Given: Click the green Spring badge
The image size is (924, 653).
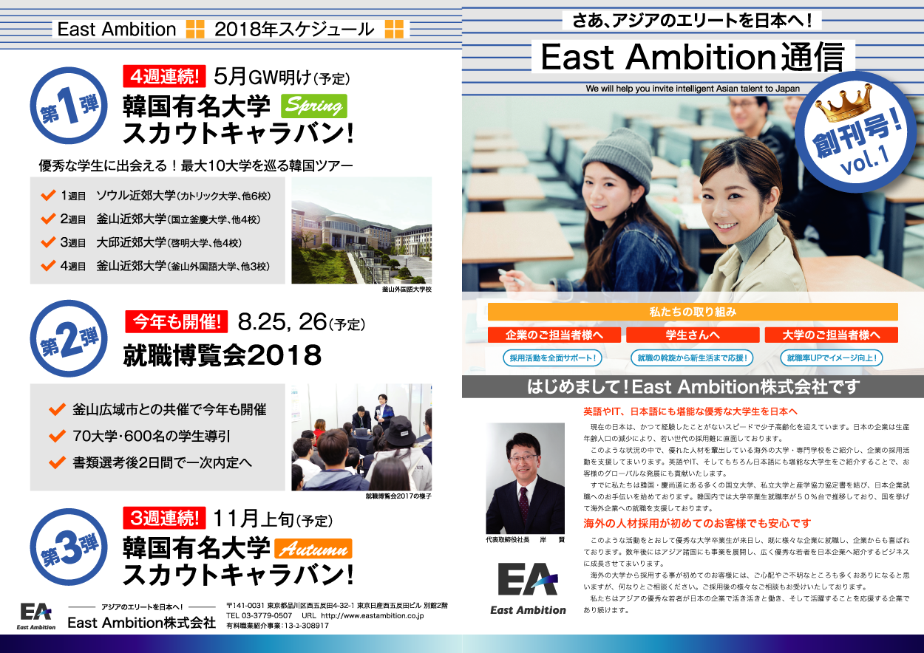Looking at the screenshot, I should [314, 106].
